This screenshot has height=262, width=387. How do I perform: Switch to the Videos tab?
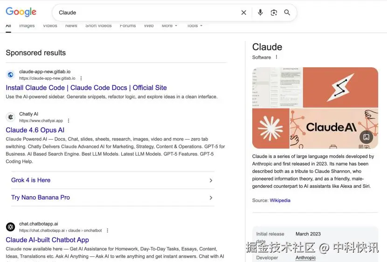(x=50, y=26)
